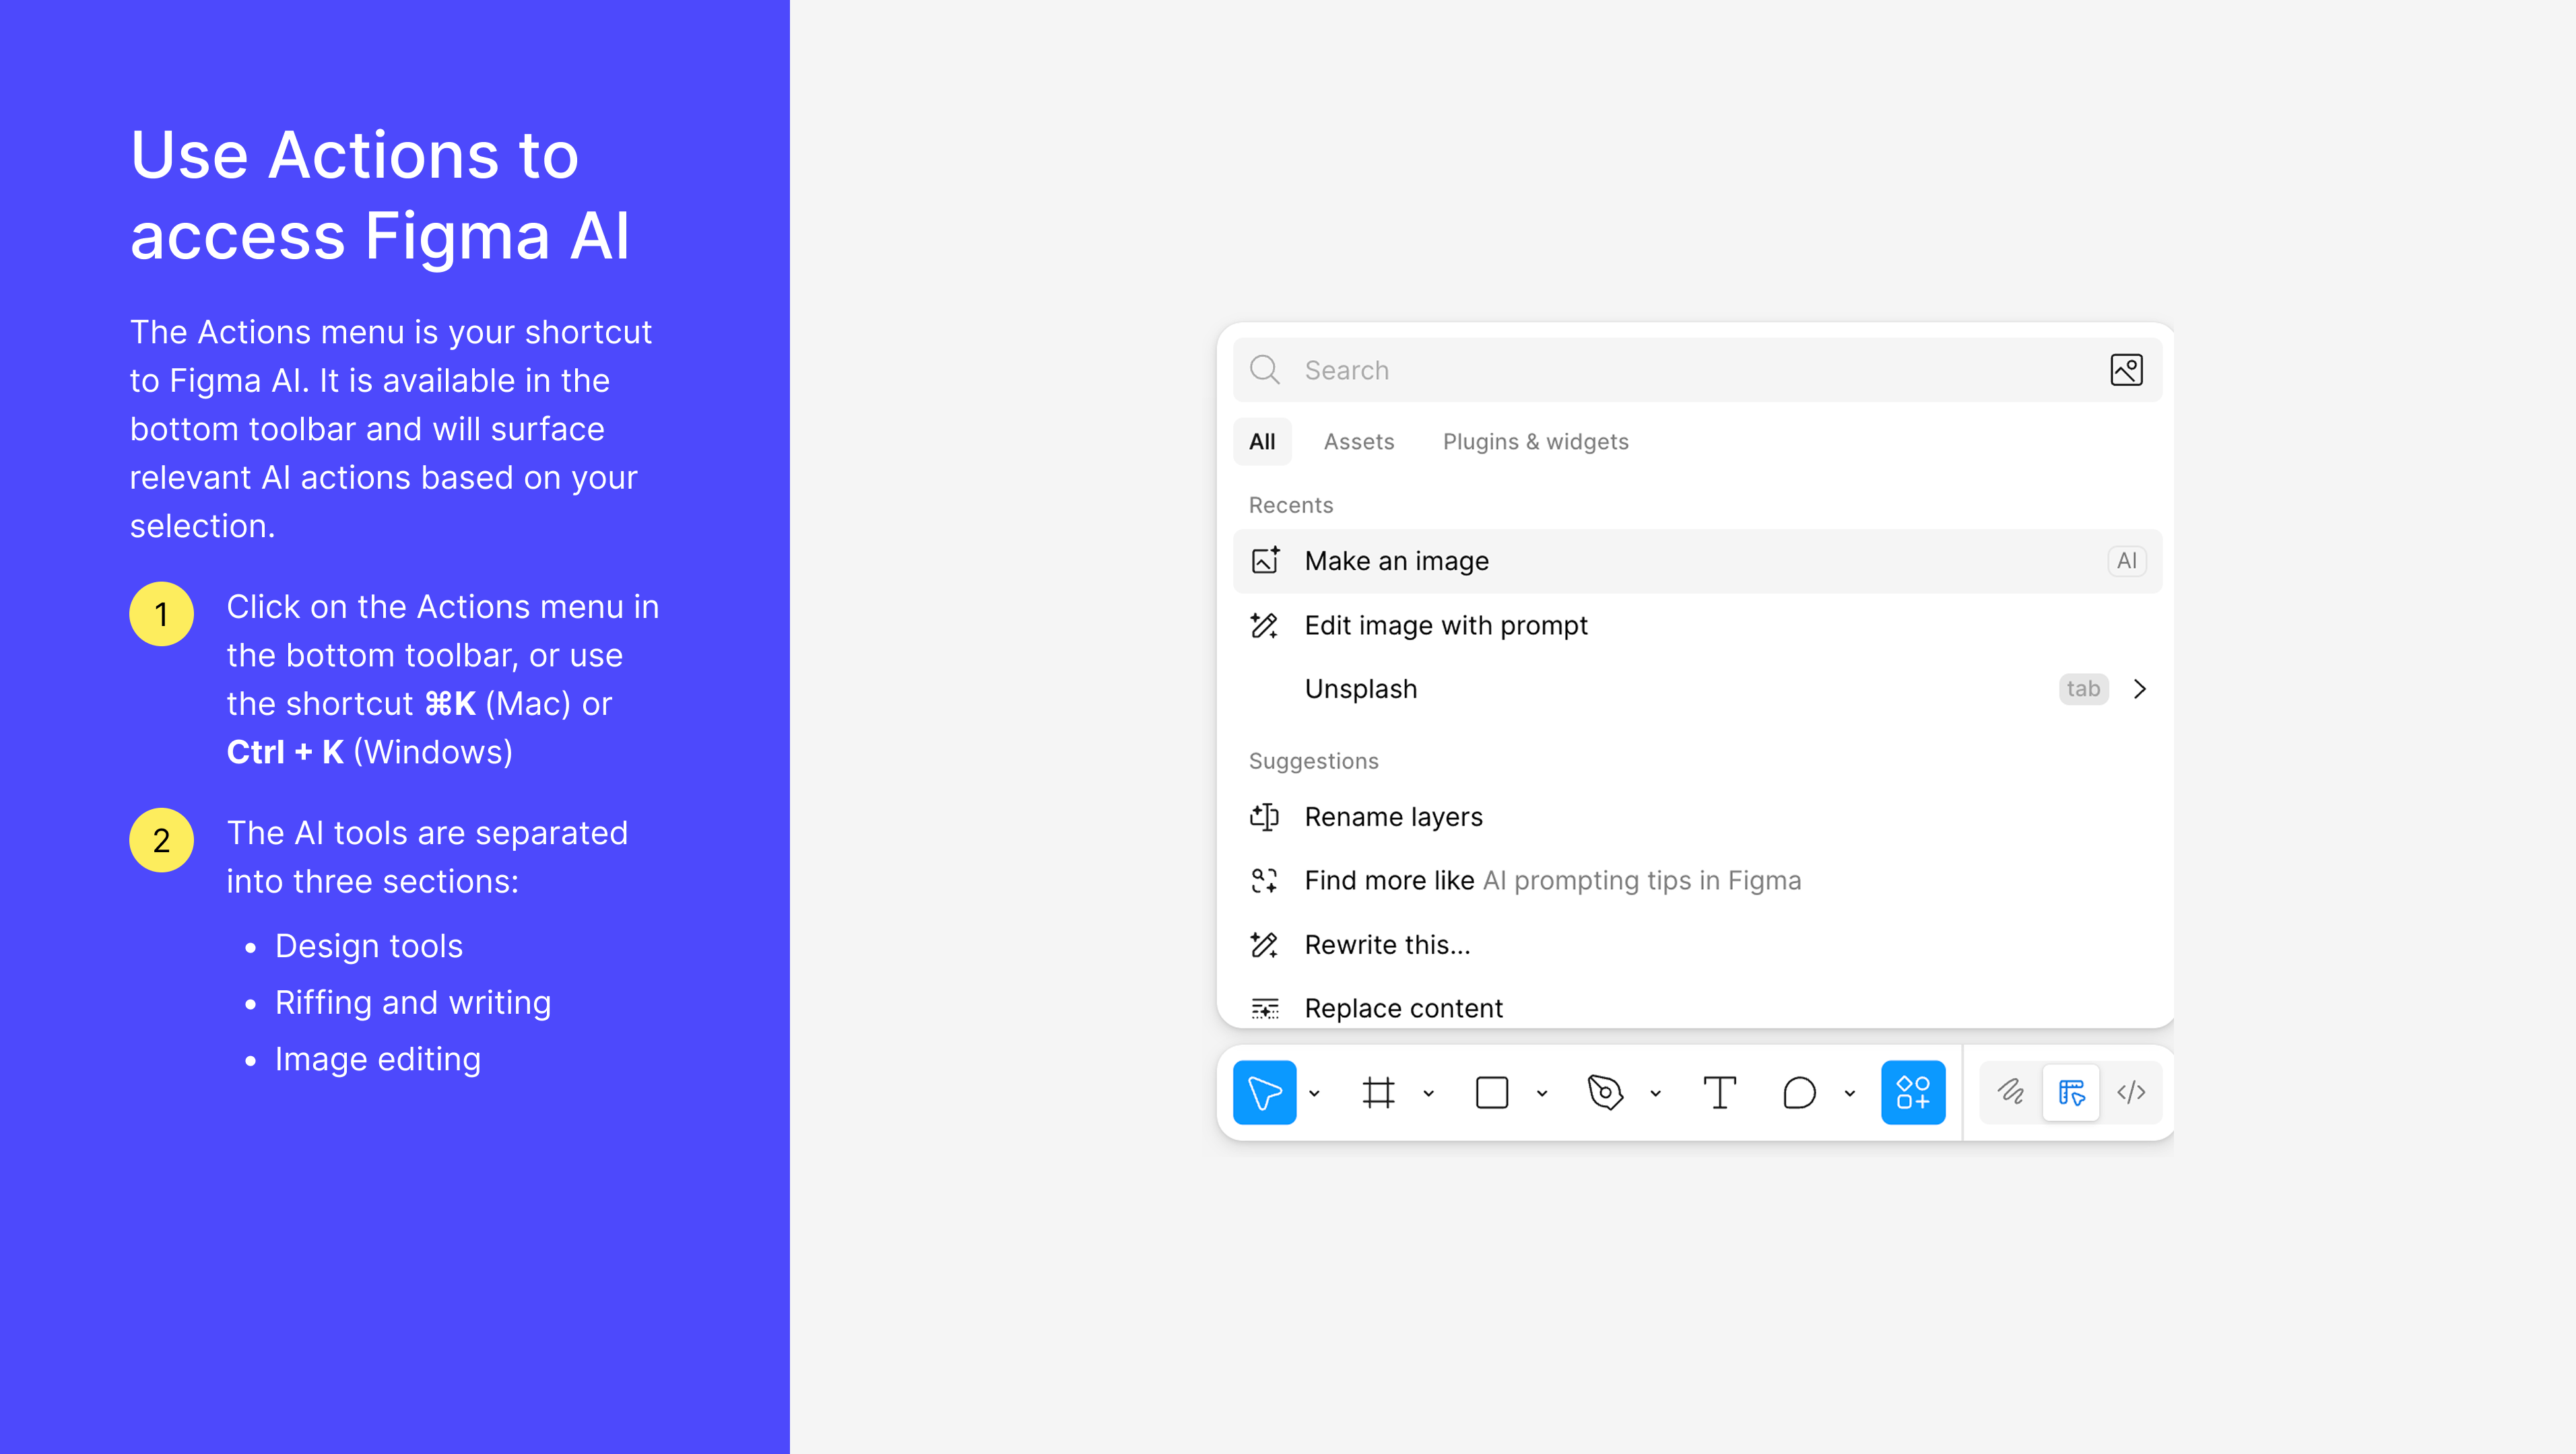This screenshot has height=1454, width=2576.
Task: Expand the shape tools dropdown arrow
Action: (x=1542, y=1093)
